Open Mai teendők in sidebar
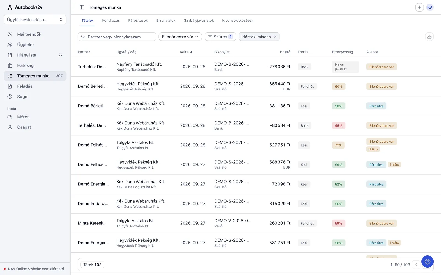This screenshot has height=275, width=441. tap(35, 34)
